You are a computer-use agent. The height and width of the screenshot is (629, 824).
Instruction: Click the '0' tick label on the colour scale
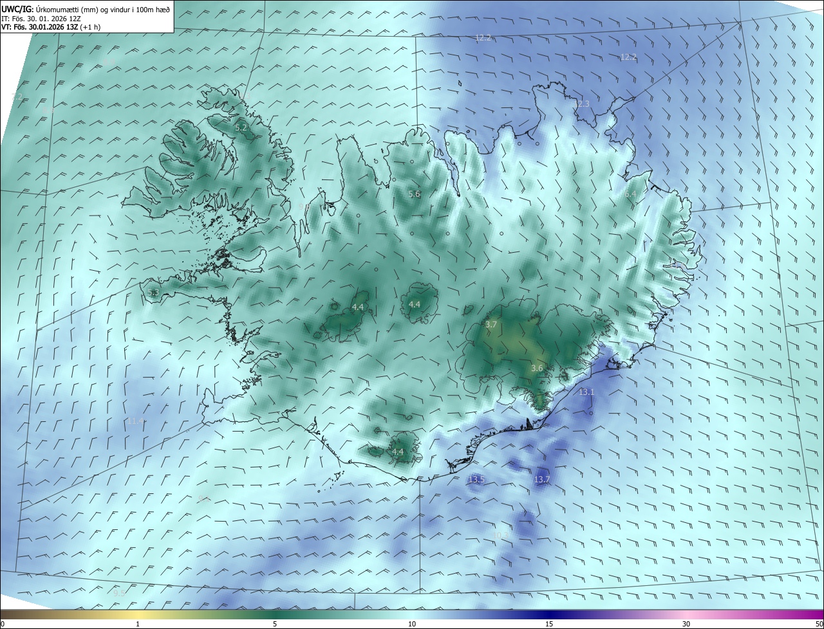tap(3, 624)
